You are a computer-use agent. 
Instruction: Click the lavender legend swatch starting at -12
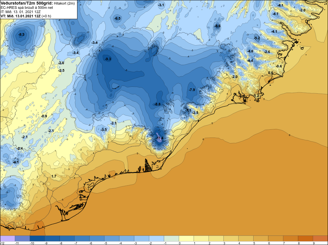click(x=8, y=238)
